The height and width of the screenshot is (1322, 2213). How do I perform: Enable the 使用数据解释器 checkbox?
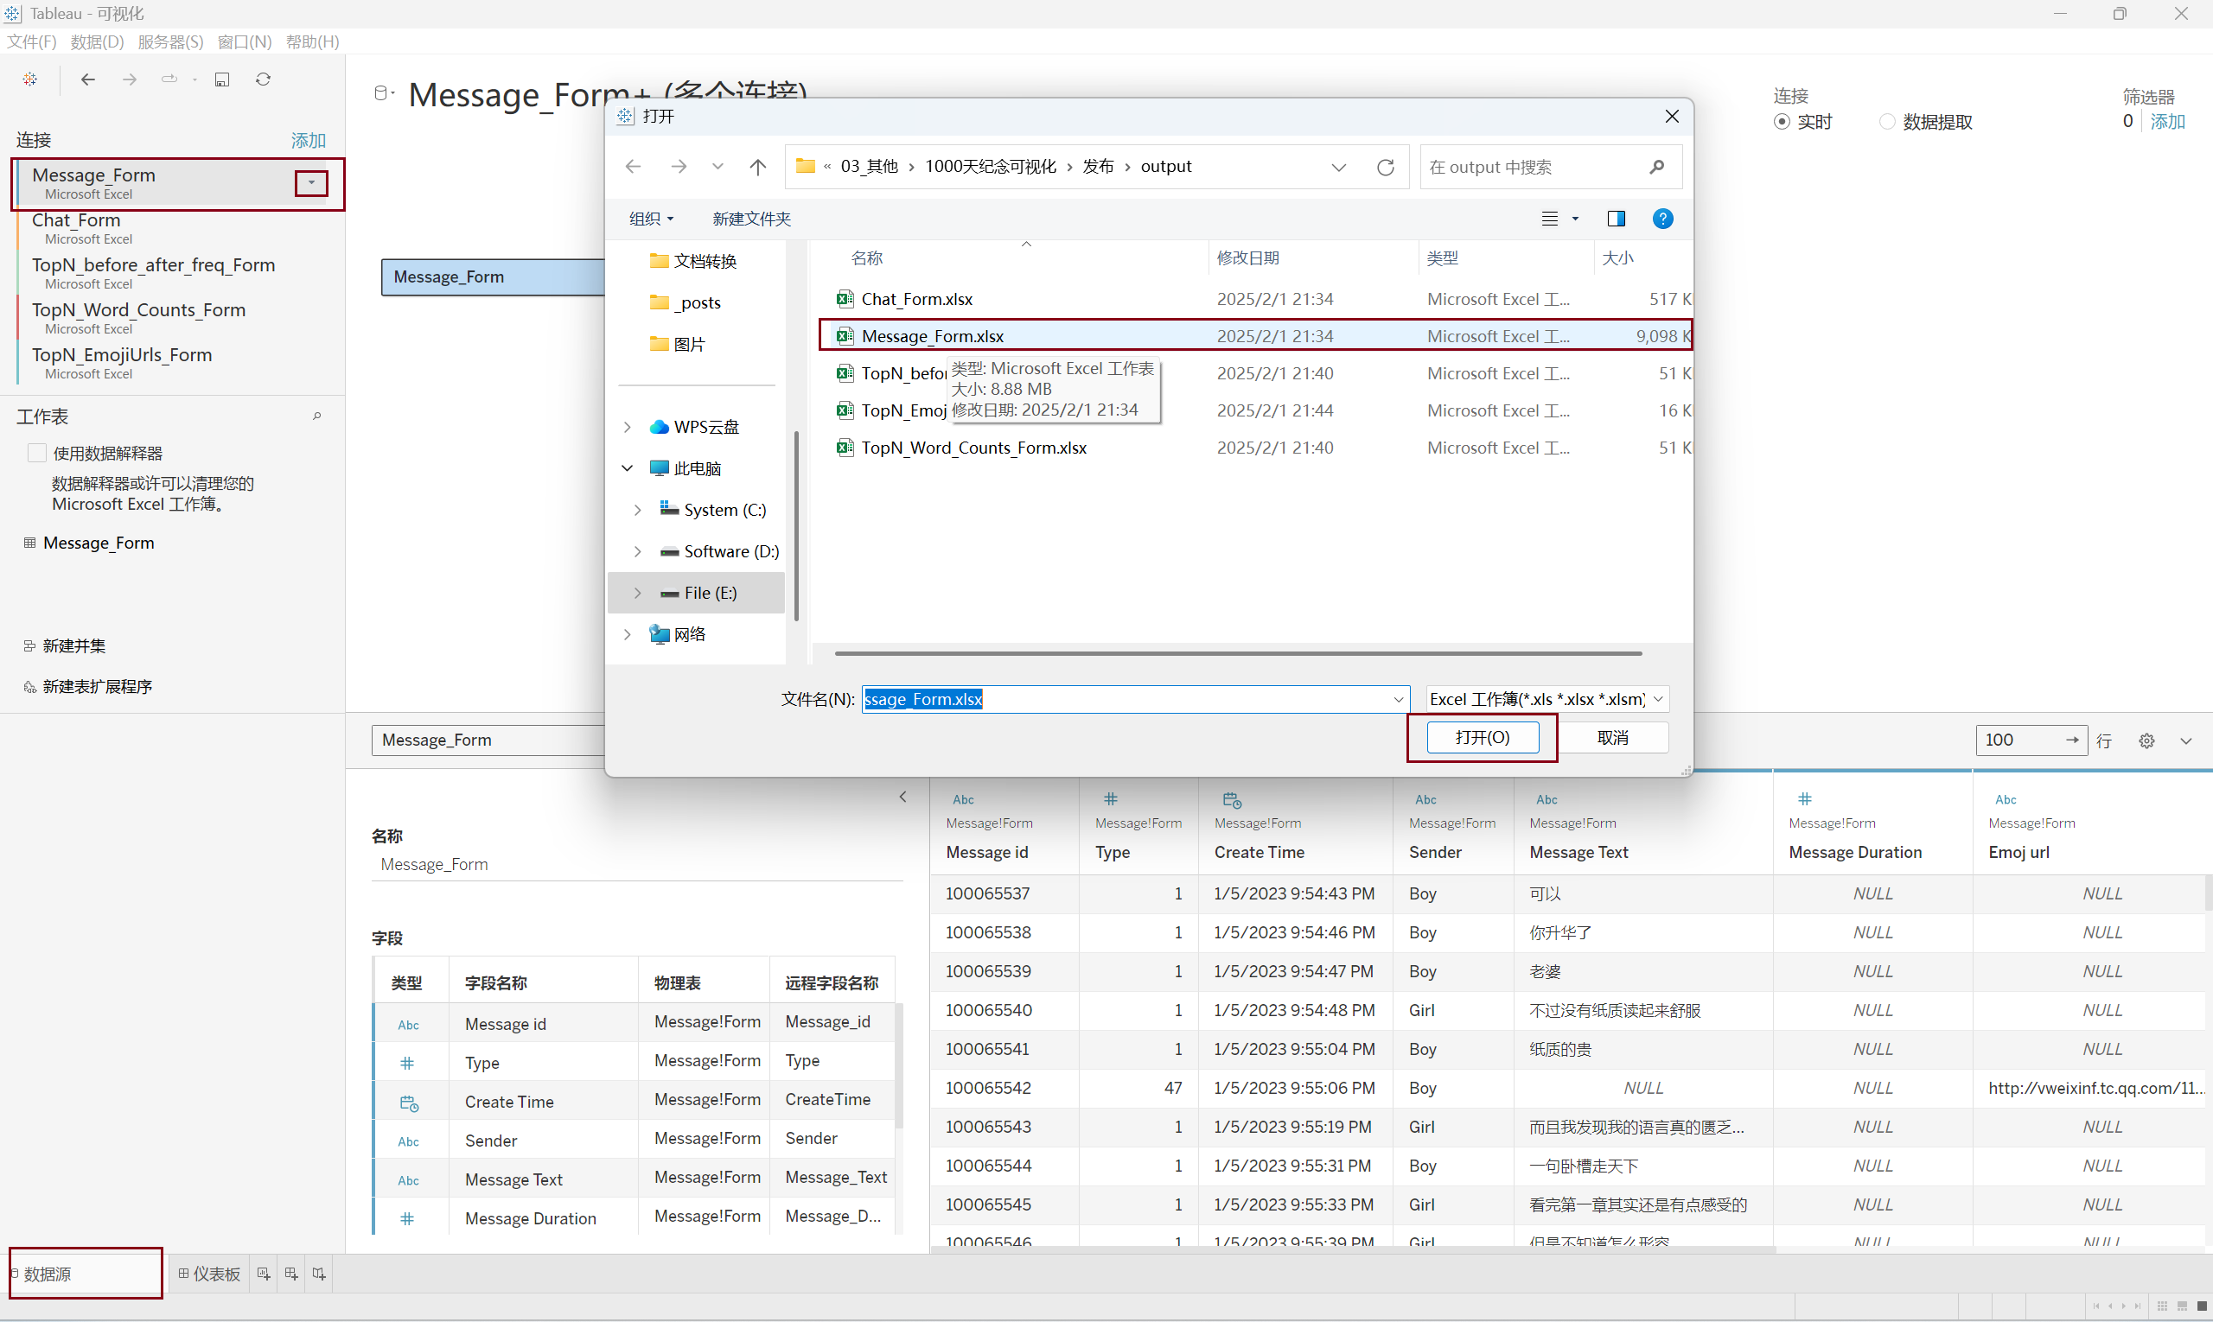point(36,453)
